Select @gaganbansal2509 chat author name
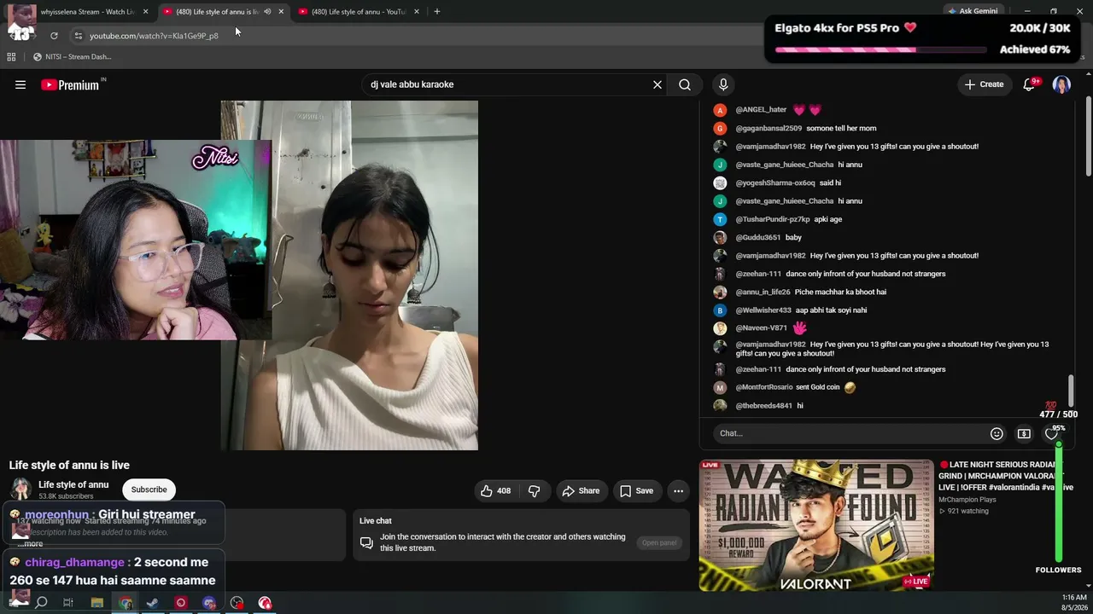The image size is (1093, 614). [x=769, y=129]
